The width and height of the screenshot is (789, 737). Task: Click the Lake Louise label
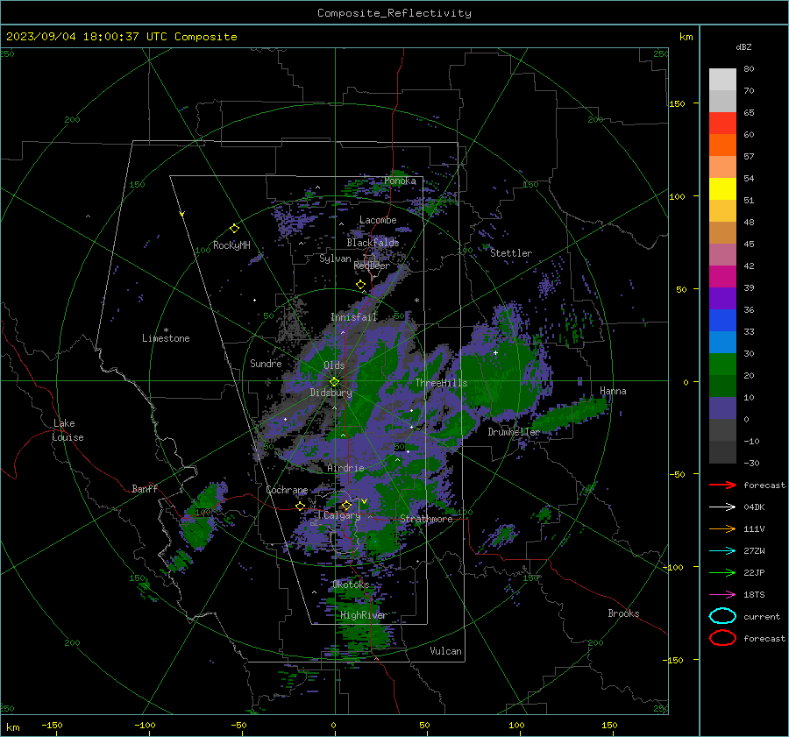point(68,430)
